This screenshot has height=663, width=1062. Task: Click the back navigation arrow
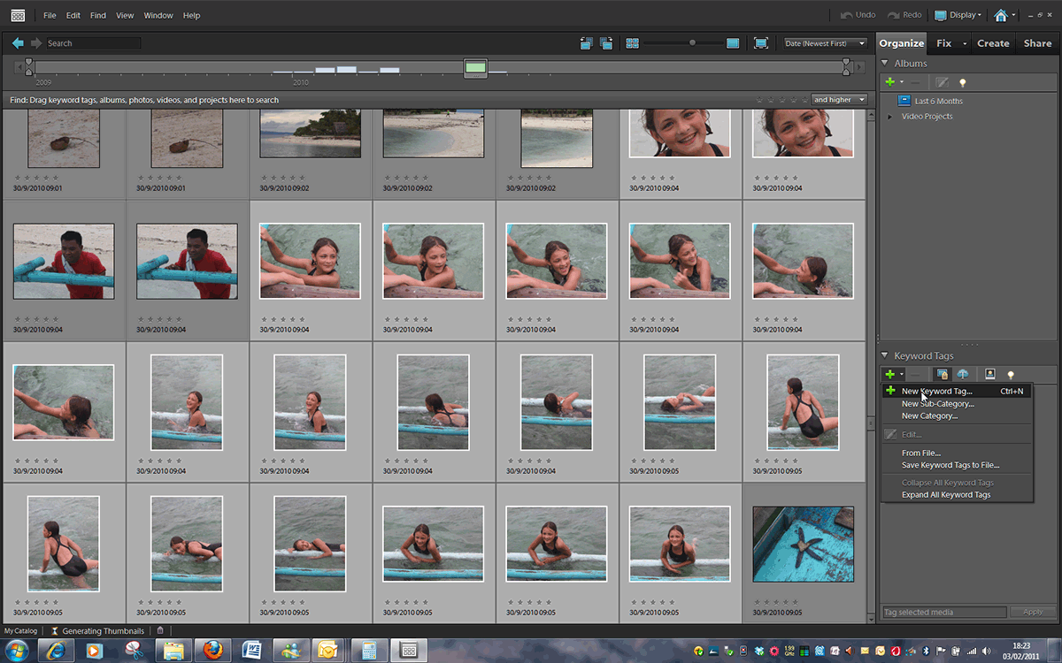point(18,42)
